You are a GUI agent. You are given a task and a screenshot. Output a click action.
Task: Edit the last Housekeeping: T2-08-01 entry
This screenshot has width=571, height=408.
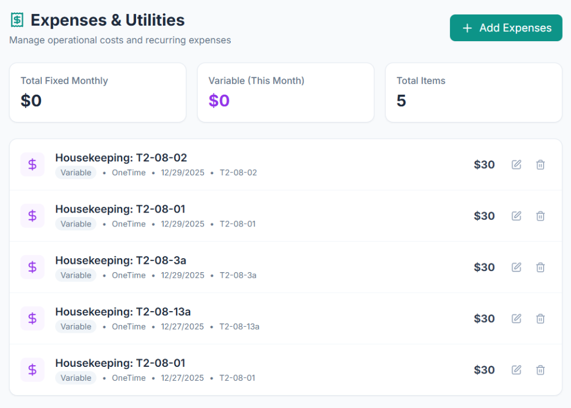(x=516, y=370)
